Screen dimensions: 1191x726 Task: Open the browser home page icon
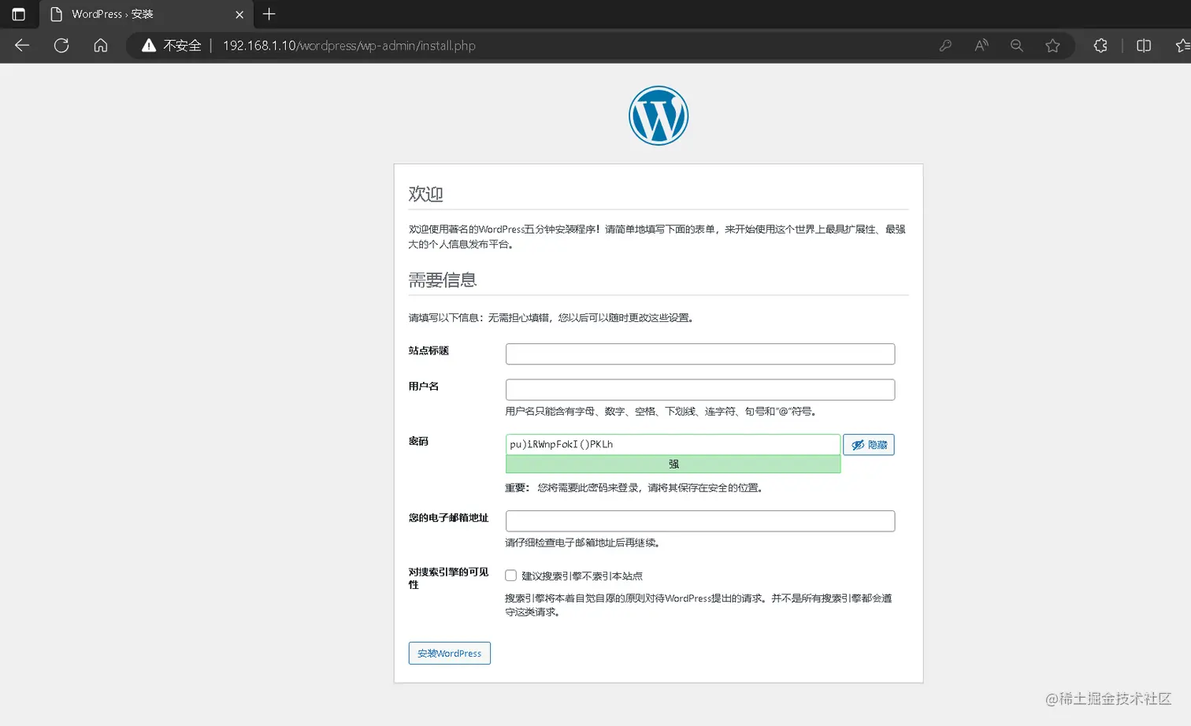[101, 46]
